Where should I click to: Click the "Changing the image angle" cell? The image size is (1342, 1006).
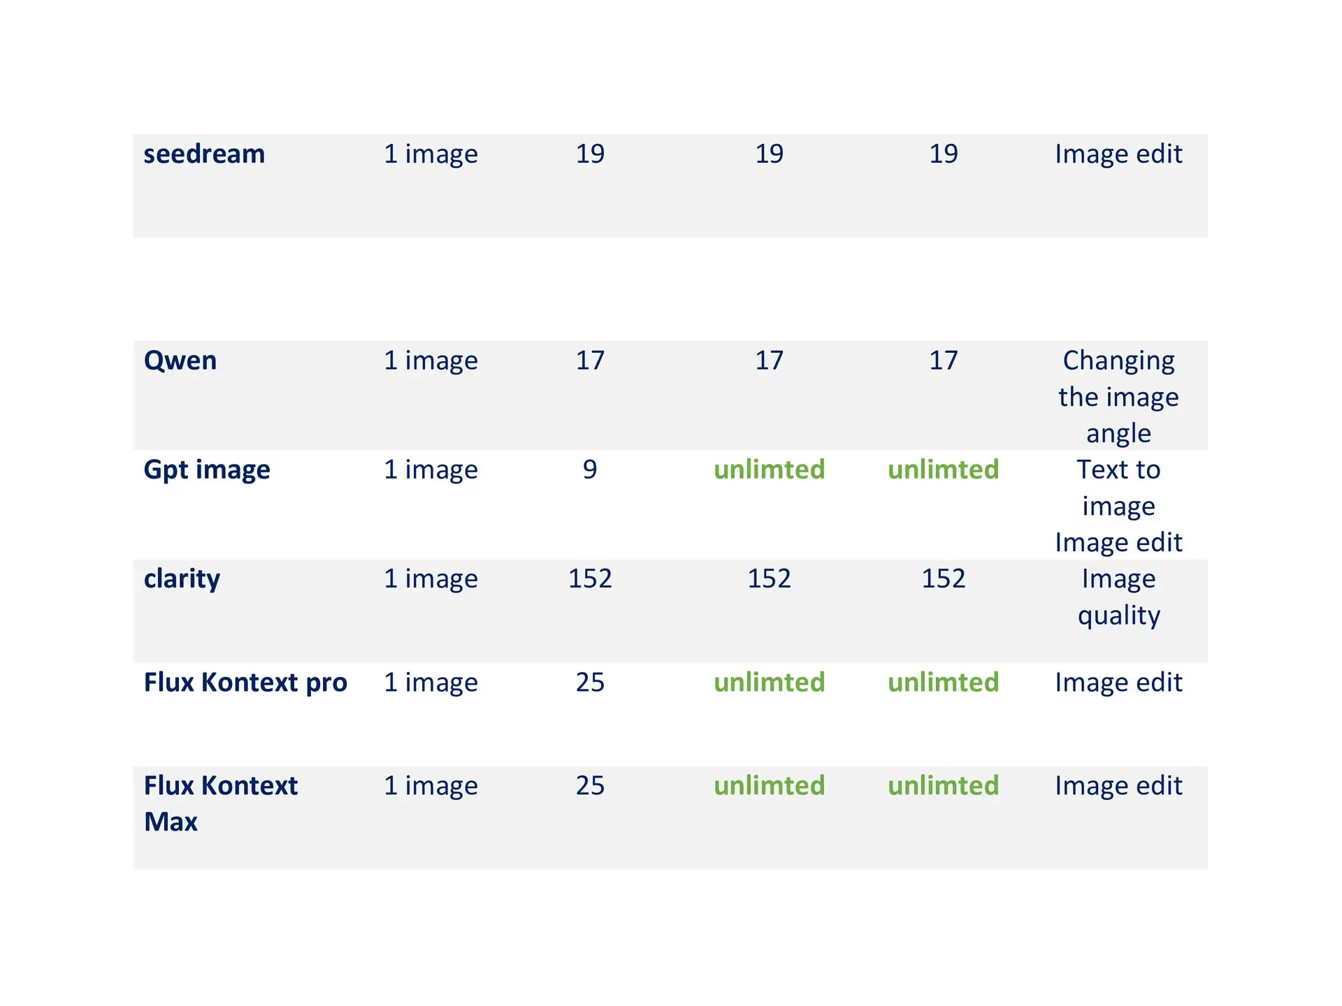(x=1118, y=397)
